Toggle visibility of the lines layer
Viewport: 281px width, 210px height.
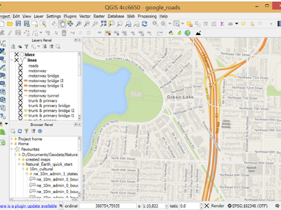(17, 60)
